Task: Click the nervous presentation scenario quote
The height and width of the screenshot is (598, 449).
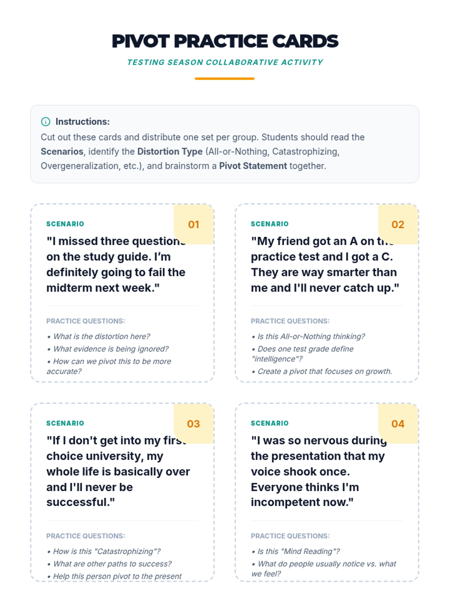Action: pos(319,471)
